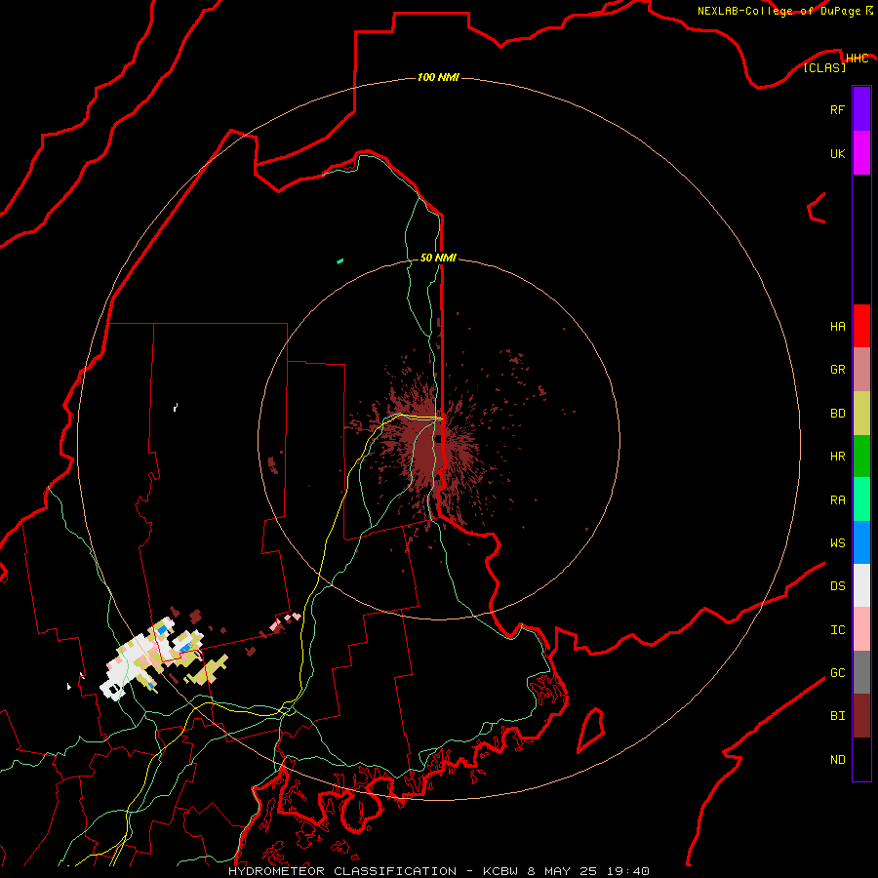Click the GC gray legend swatch

pyautogui.click(x=861, y=672)
